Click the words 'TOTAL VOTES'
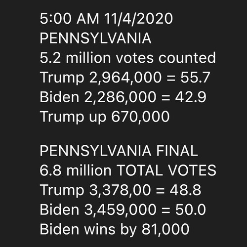This screenshot has width=247, height=247. 166,170
